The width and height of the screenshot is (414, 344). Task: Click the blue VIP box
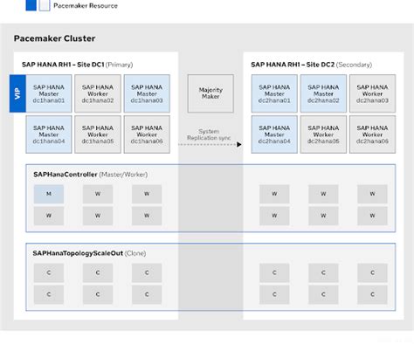coord(17,93)
